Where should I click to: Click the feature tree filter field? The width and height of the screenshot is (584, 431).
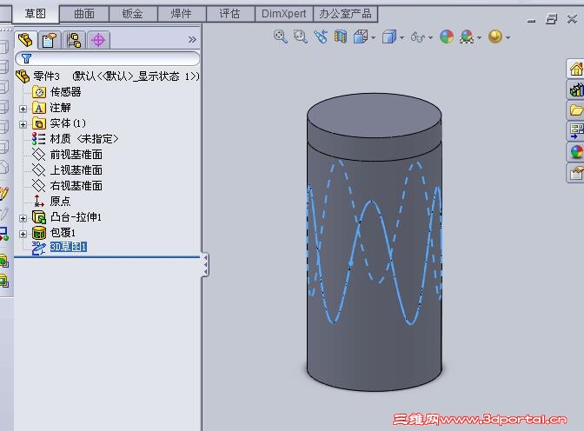click(x=107, y=58)
